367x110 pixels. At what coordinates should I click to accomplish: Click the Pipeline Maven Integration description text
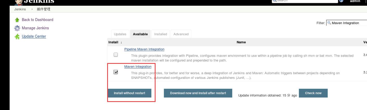click(242, 58)
